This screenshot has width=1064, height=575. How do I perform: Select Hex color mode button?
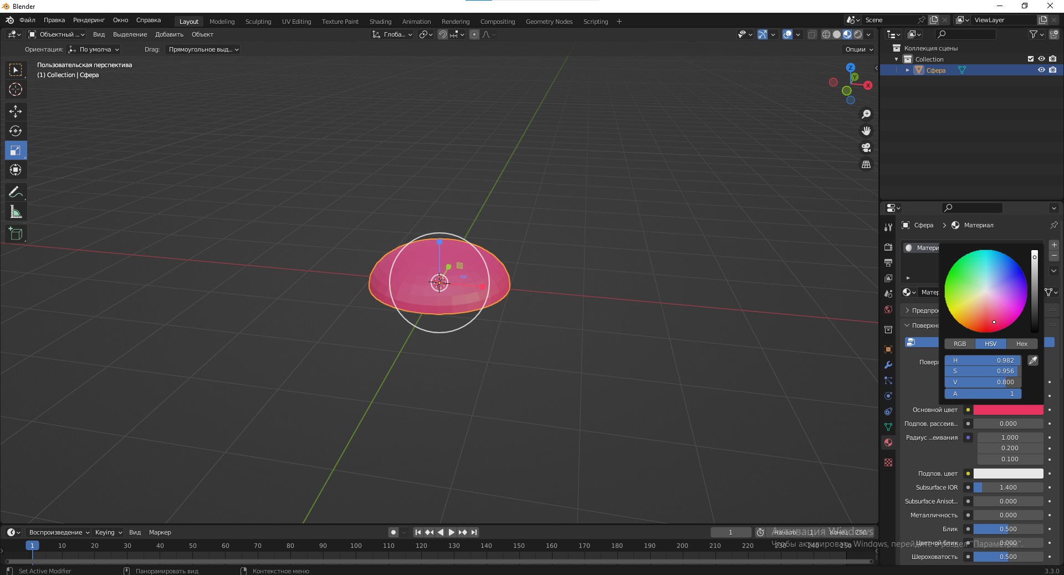tap(1022, 344)
